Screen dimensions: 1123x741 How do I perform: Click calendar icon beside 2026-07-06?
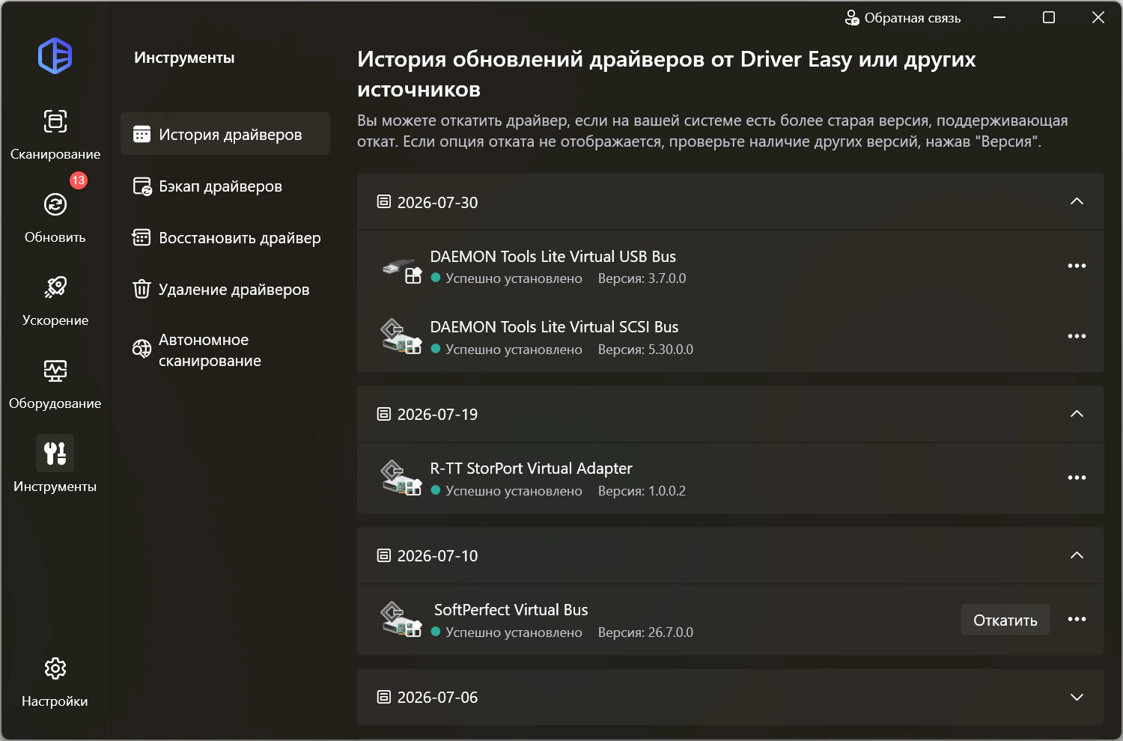(x=384, y=697)
